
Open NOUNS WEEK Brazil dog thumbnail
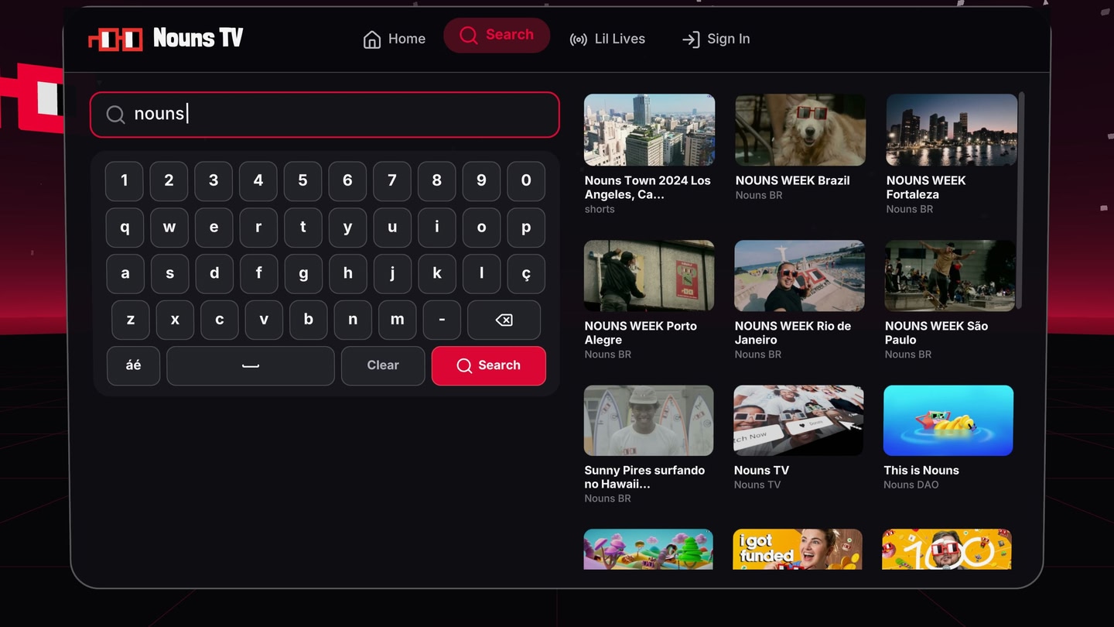click(800, 130)
